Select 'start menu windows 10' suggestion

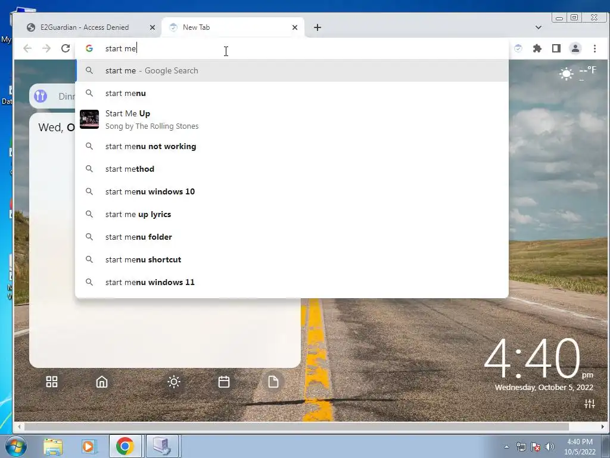tap(292, 191)
